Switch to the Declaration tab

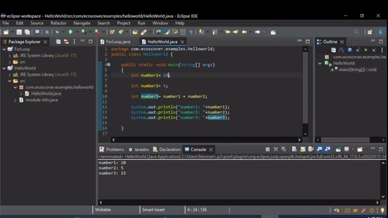[167, 150]
